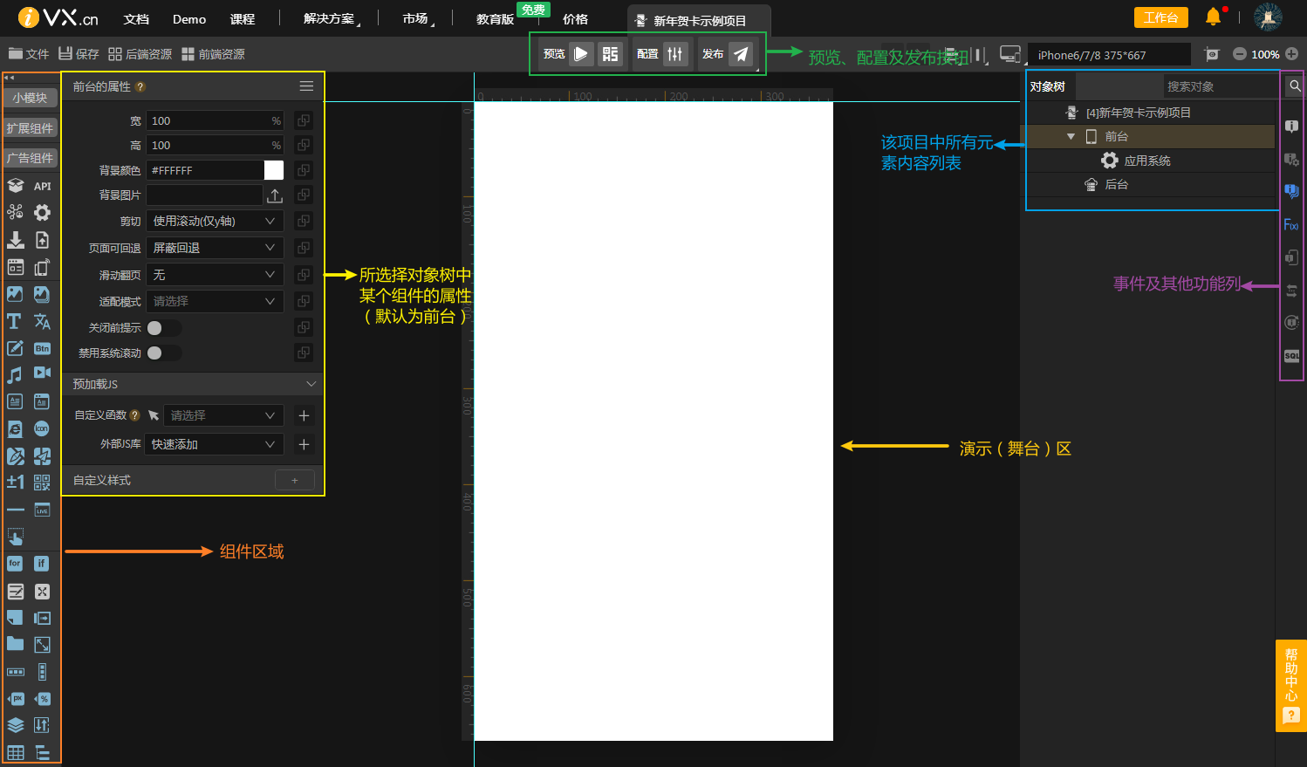The height and width of the screenshot is (767, 1307).
Task: Click the QR code preview icon
Action: [x=611, y=54]
